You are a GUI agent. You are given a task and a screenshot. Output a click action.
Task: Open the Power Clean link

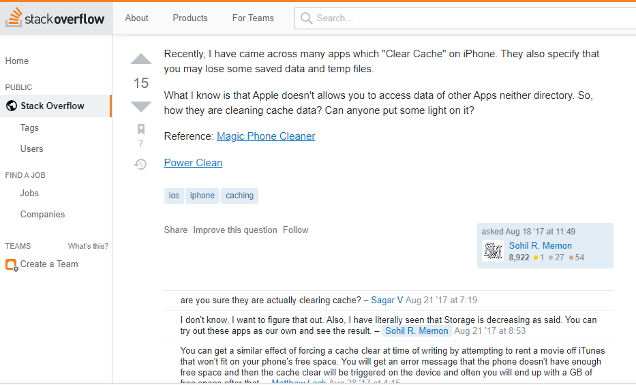click(193, 163)
